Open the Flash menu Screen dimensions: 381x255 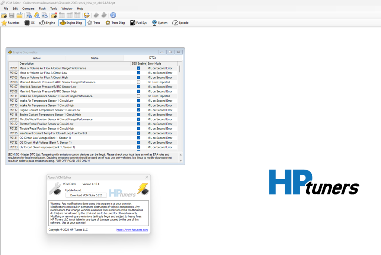(x=42, y=9)
